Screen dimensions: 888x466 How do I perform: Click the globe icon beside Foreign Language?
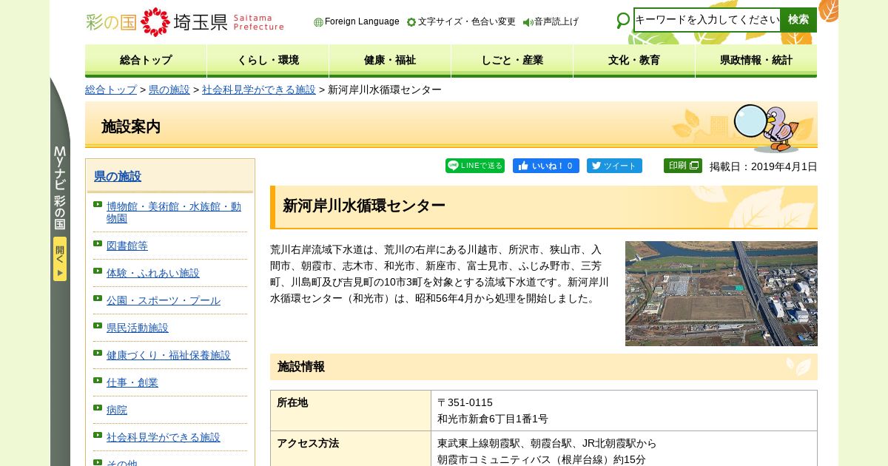[318, 22]
